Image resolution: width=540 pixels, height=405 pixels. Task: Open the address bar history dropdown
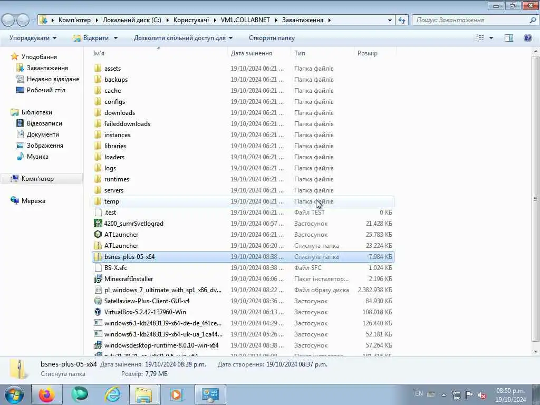tap(390, 21)
